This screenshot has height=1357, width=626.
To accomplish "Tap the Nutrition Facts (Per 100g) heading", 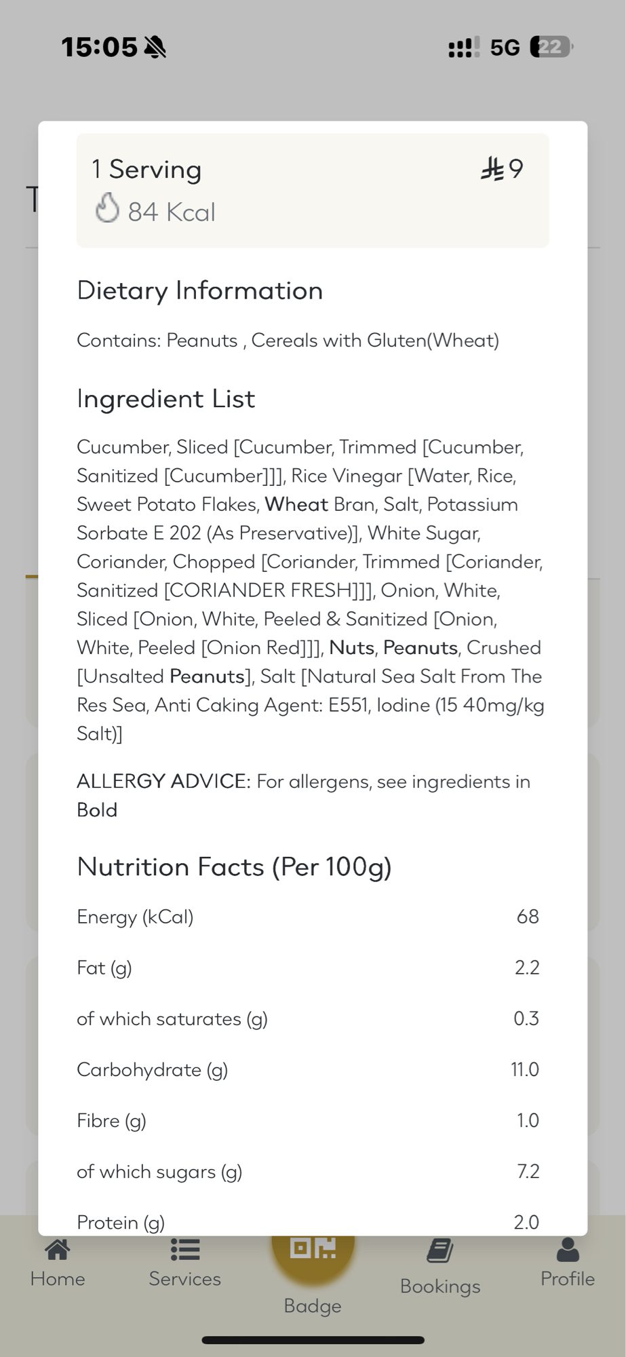I will tap(235, 867).
